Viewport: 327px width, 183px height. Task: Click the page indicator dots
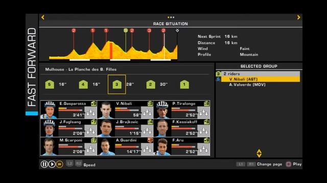pos(171,17)
